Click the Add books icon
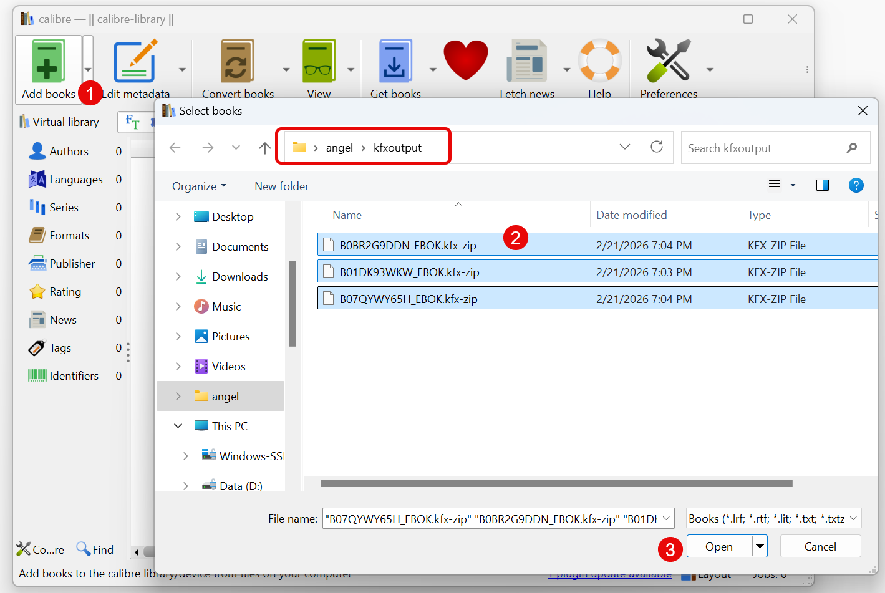885x593 pixels. 49,60
